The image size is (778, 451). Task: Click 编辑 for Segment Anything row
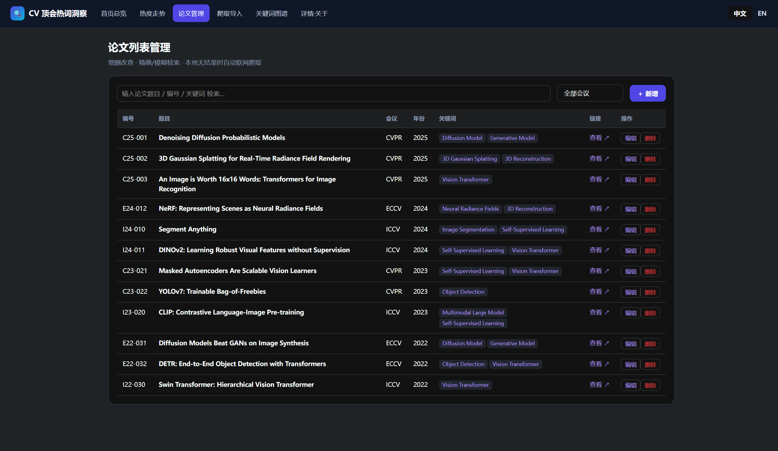point(630,230)
